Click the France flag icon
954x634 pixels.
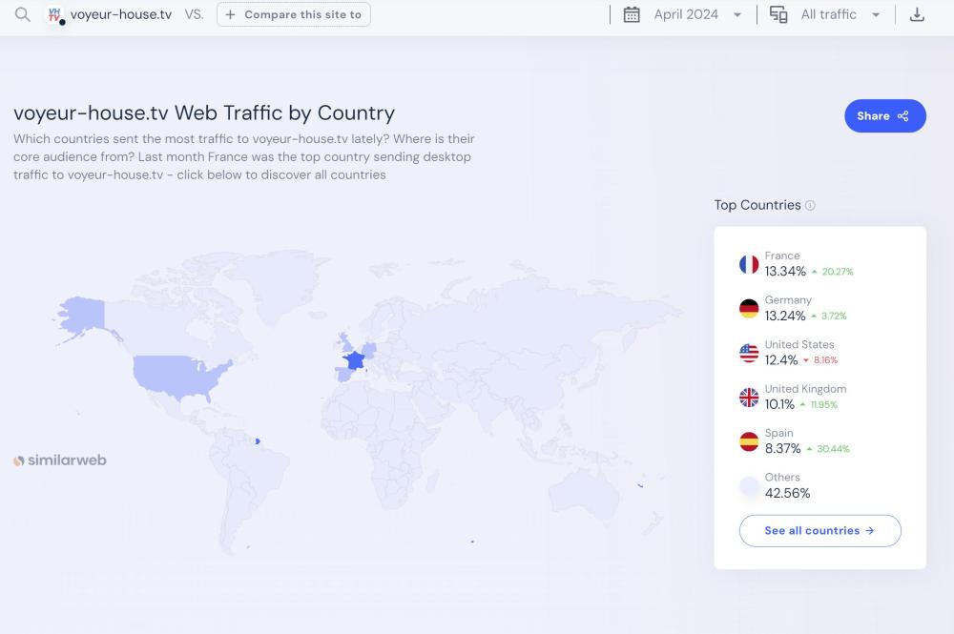pyautogui.click(x=749, y=264)
